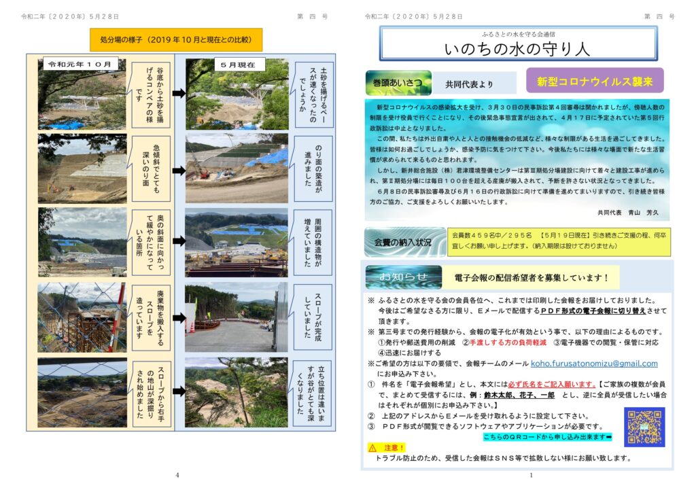Open the steep slope photo beside 急傾斜でとても深いのり面
The width and height of the screenshot is (696, 492).
(82, 169)
